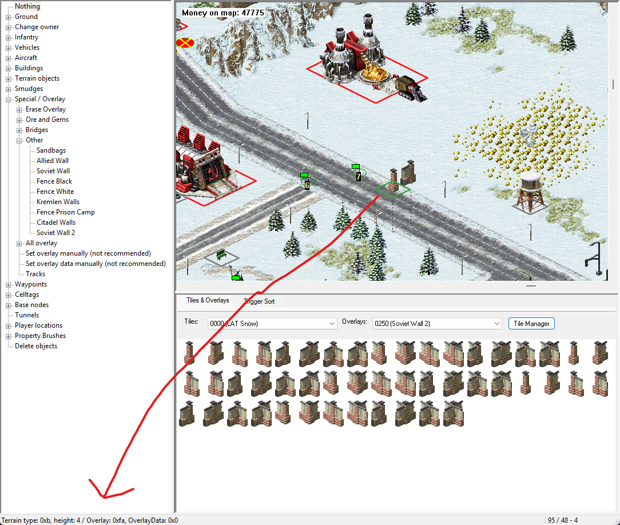The image size is (620, 525).
Task: Expand the Terrain objects node
Action: [9, 79]
